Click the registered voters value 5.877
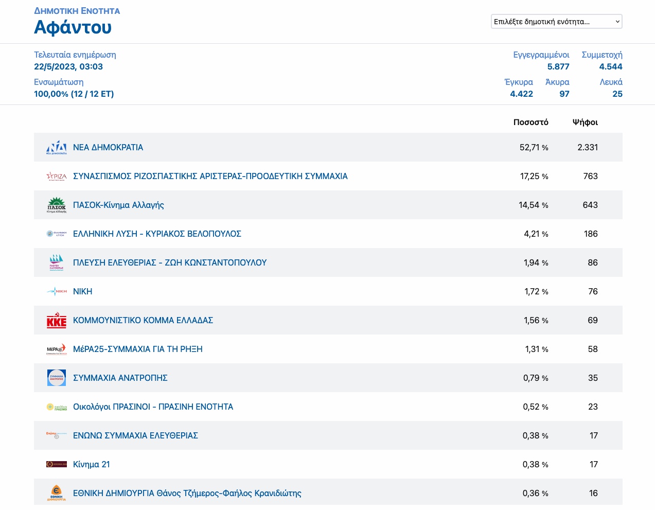 point(558,66)
